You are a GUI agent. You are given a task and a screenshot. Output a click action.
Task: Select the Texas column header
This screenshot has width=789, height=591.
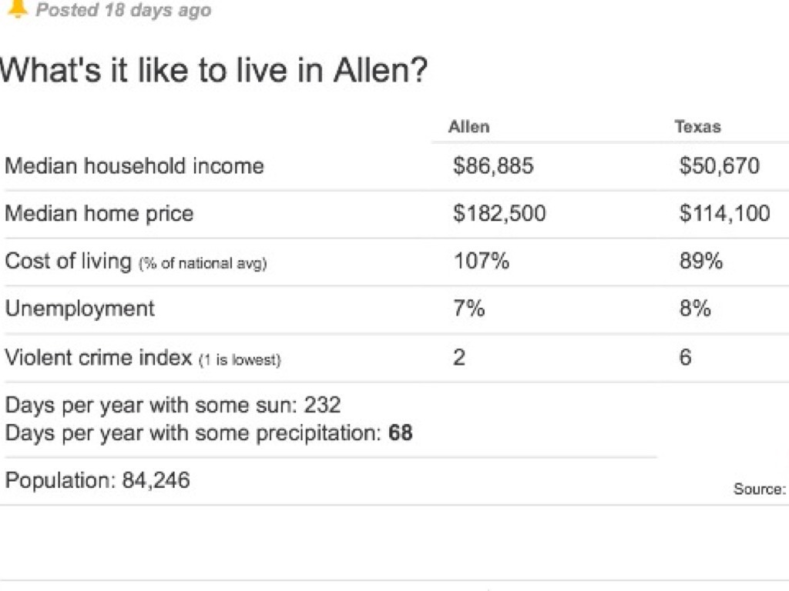click(697, 127)
